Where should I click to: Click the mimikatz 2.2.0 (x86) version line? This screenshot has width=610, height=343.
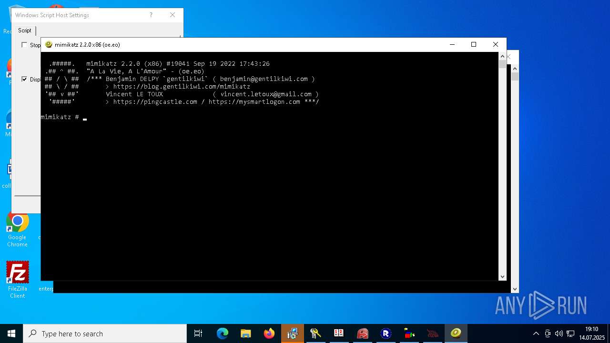(x=178, y=64)
